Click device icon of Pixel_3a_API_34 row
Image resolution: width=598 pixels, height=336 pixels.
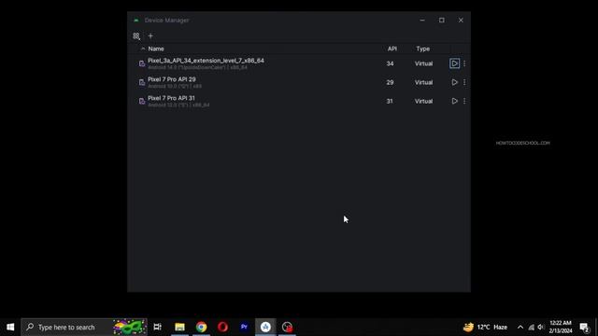point(142,63)
